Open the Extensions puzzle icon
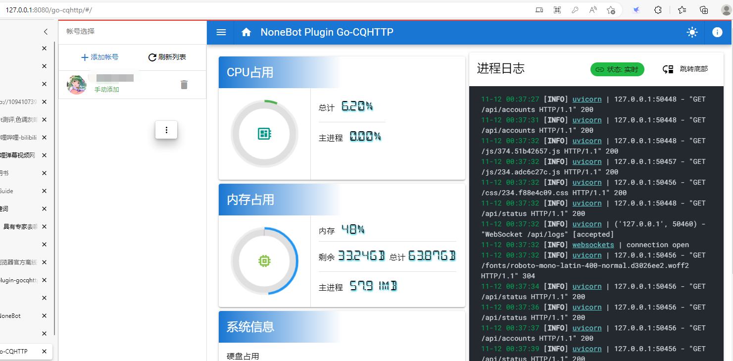 click(x=658, y=10)
